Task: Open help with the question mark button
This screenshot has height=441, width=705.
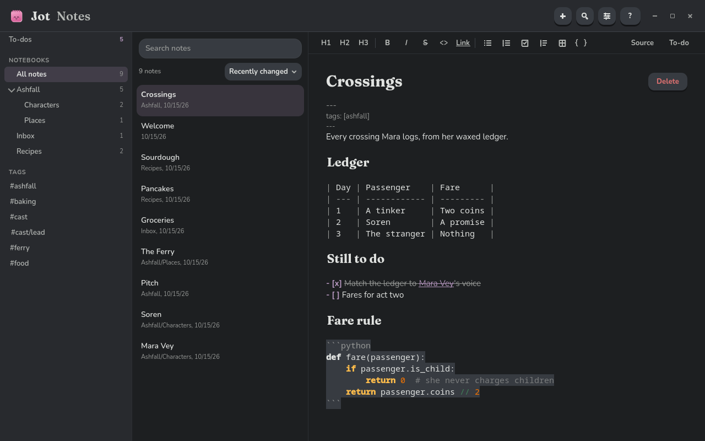Action: click(630, 16)
